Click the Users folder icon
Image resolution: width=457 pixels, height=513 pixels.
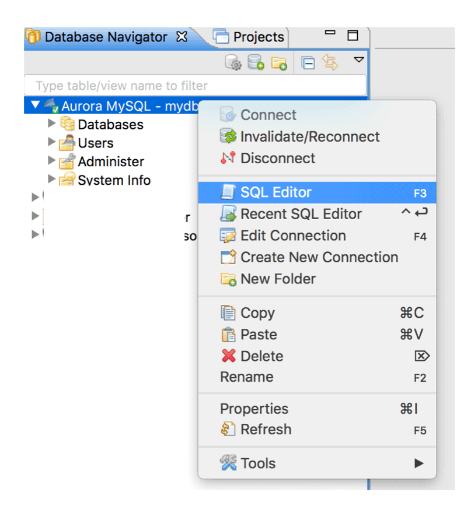click(x=67, y=142)
